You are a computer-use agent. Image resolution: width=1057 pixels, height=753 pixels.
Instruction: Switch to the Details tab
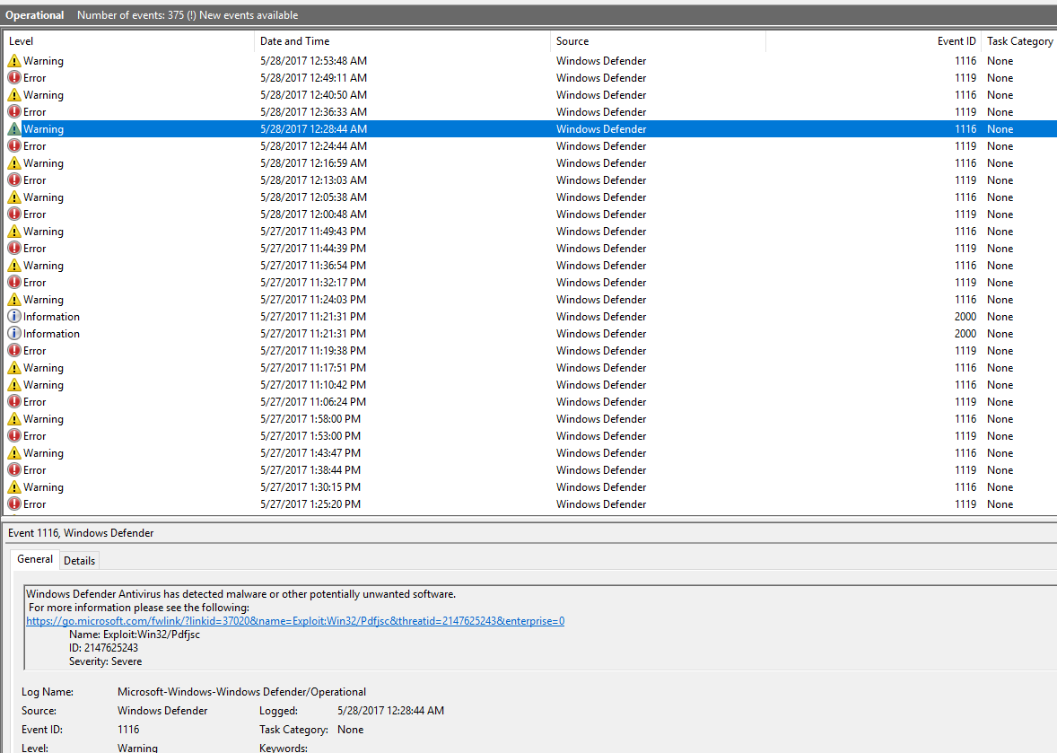(80, 561)
